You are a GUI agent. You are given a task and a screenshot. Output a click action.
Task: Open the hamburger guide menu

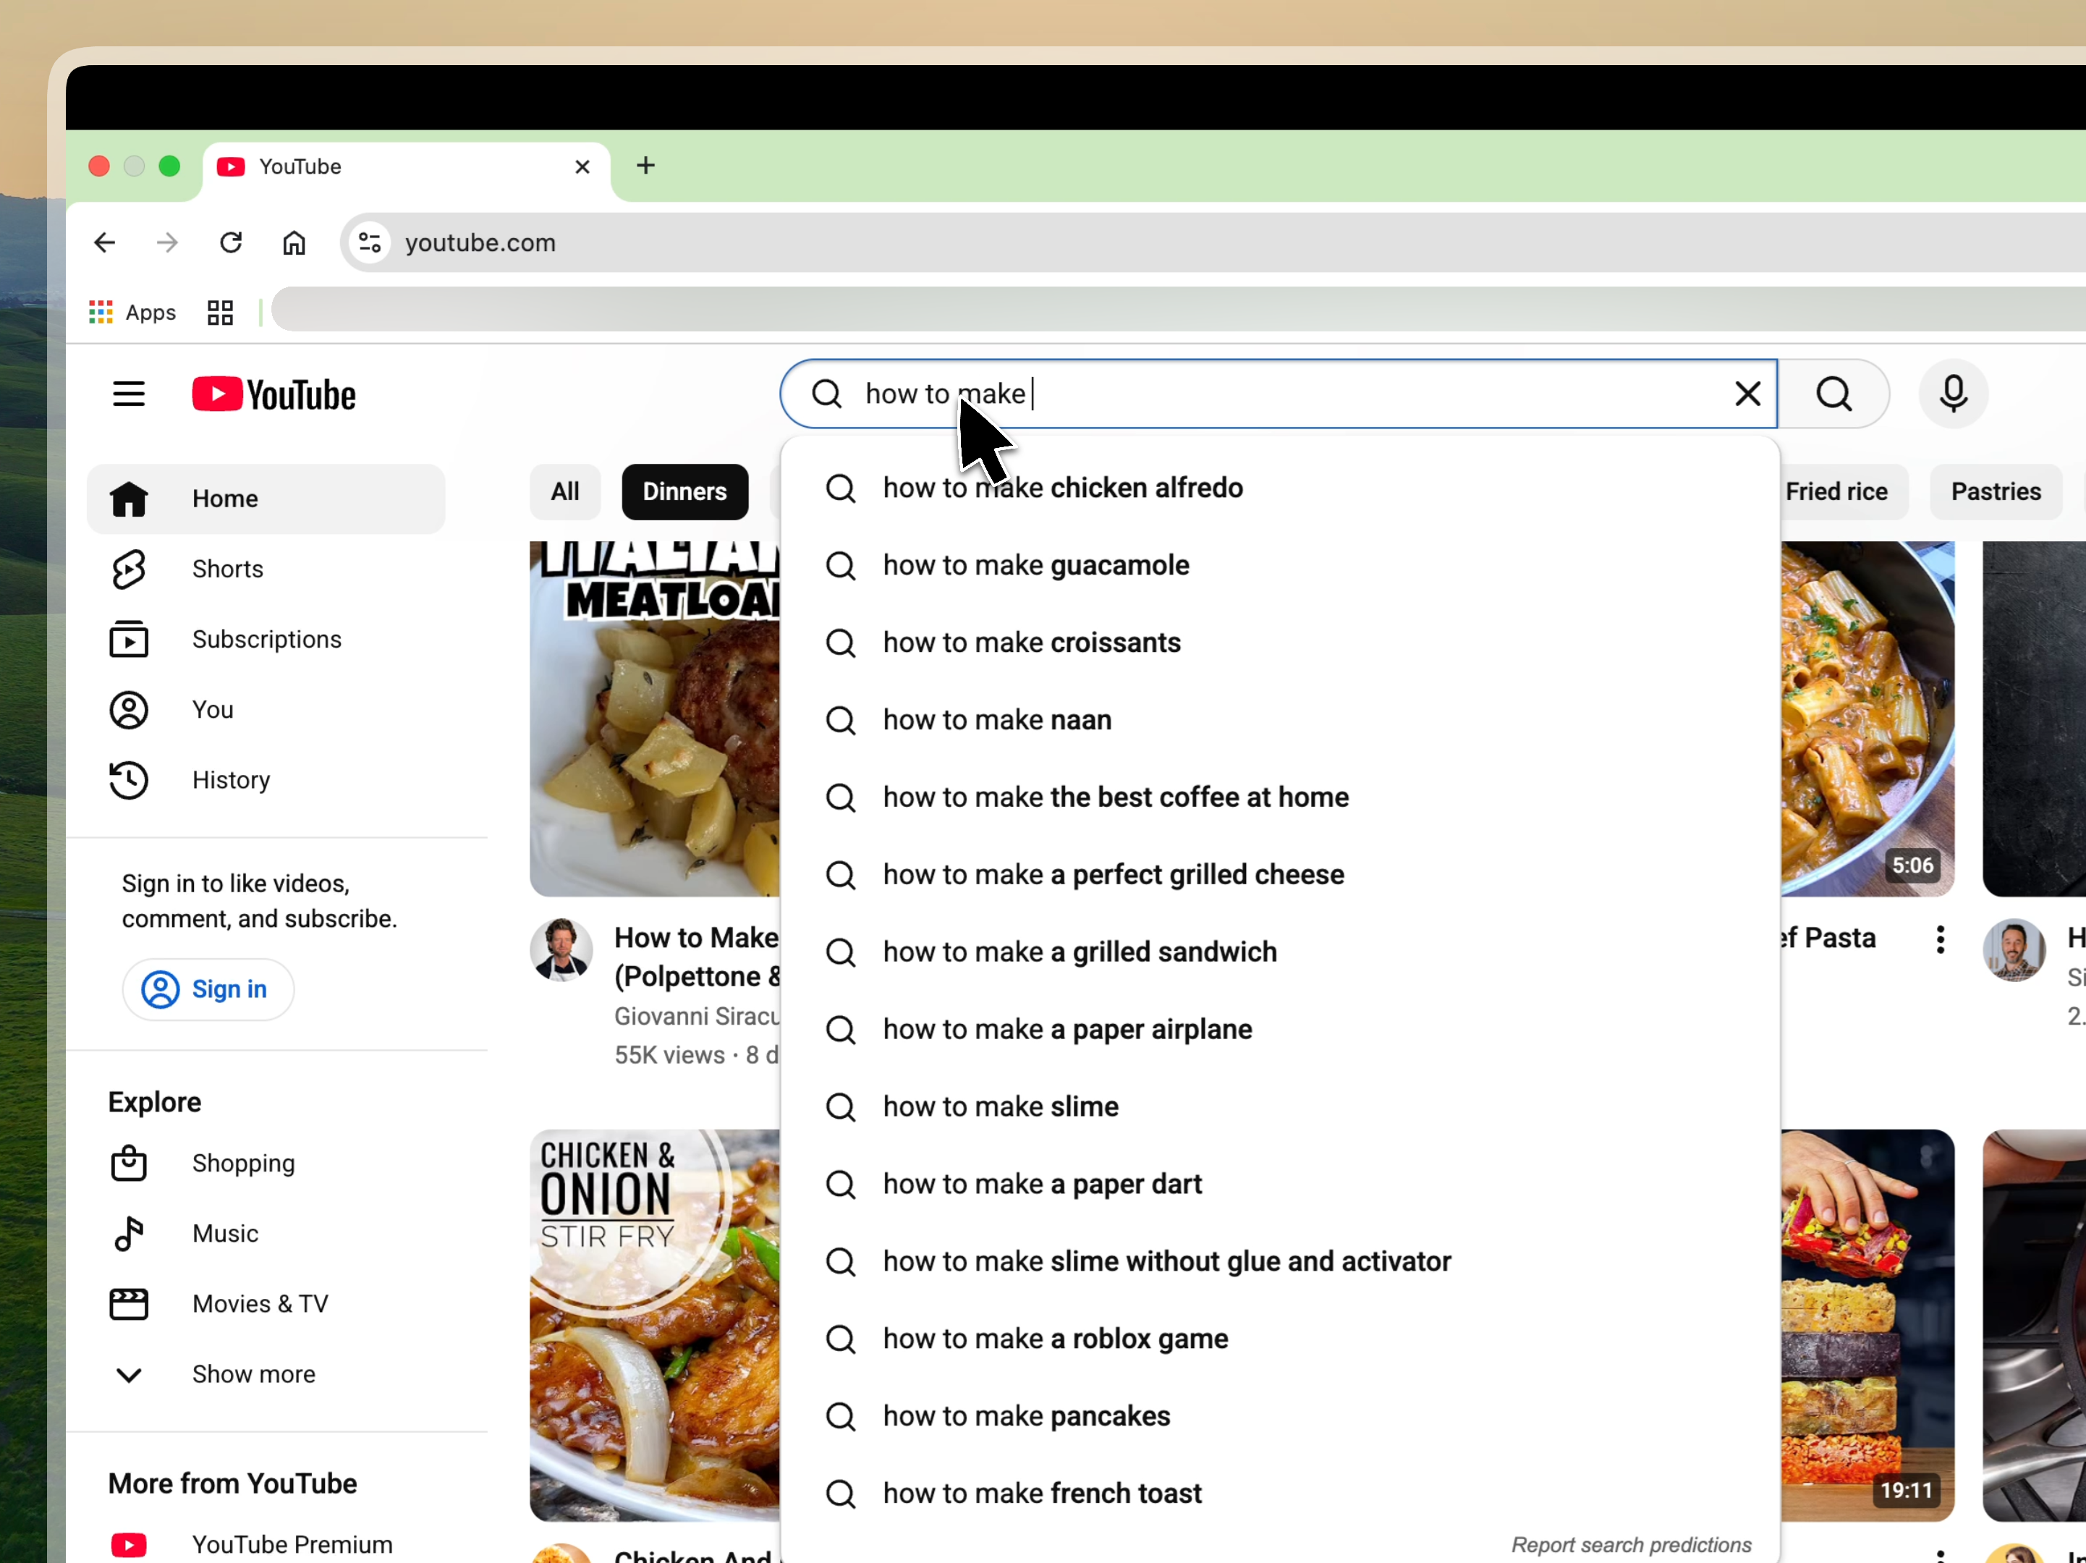click(x=130, y=394)
